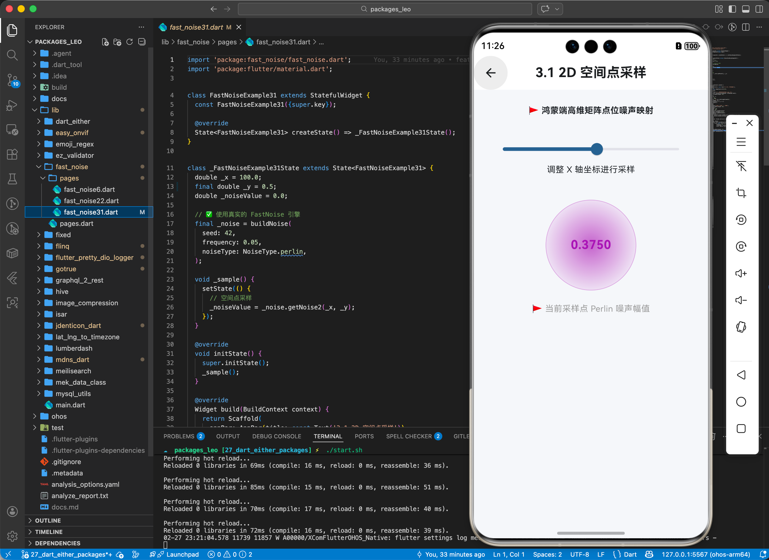Image resolution: width=769 pixels, height=560 pixels.
Task: Open Run and Debug view
Action: point(12,105)
